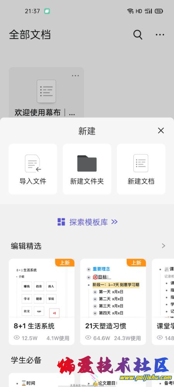
Task: Tap view count eye icon for 64.6W
Action: (x=88, y=337)
